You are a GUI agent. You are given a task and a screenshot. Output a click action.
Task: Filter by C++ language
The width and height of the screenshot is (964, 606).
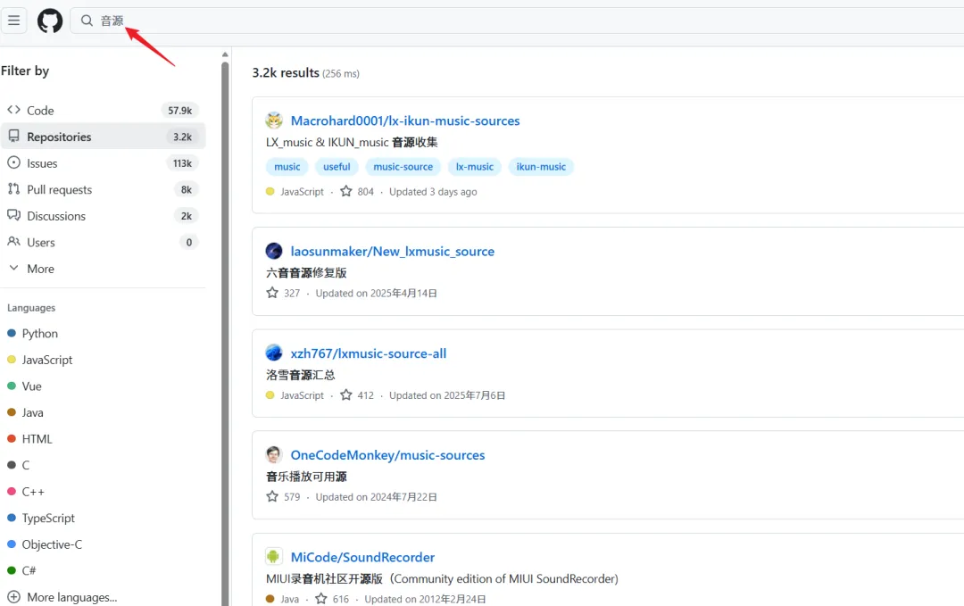[x=33, y=493]
